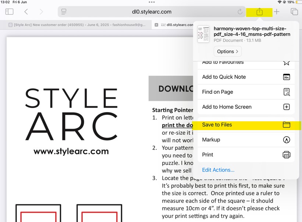Select Save to Files
Image resolution: width=302 pixels, height=222 pixels.
[246, 125]
